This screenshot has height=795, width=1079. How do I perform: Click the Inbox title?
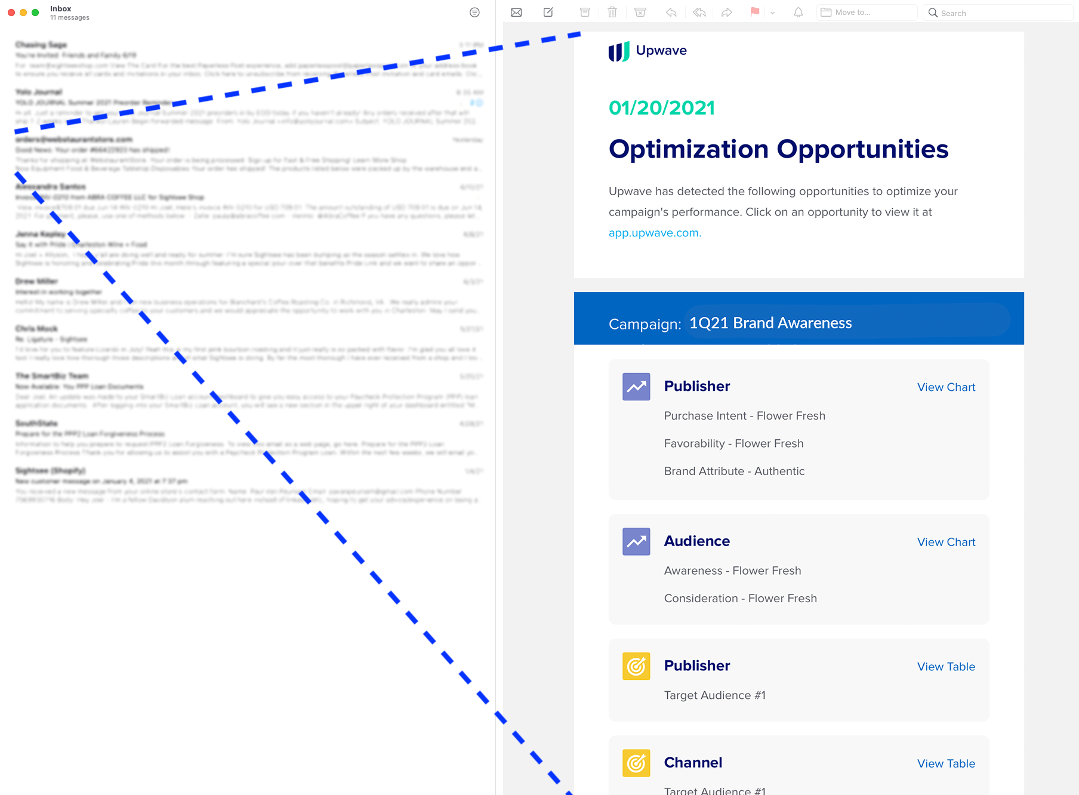click(x=61, y=8)
